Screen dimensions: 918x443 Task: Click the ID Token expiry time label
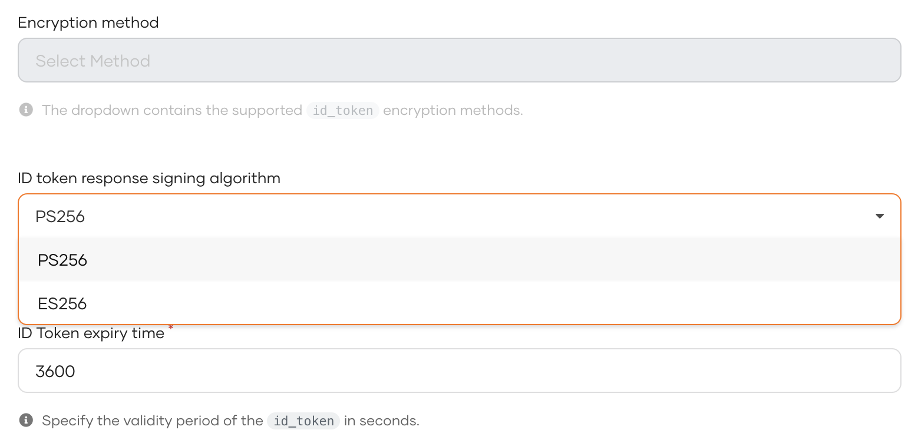[x=91, y=333]
